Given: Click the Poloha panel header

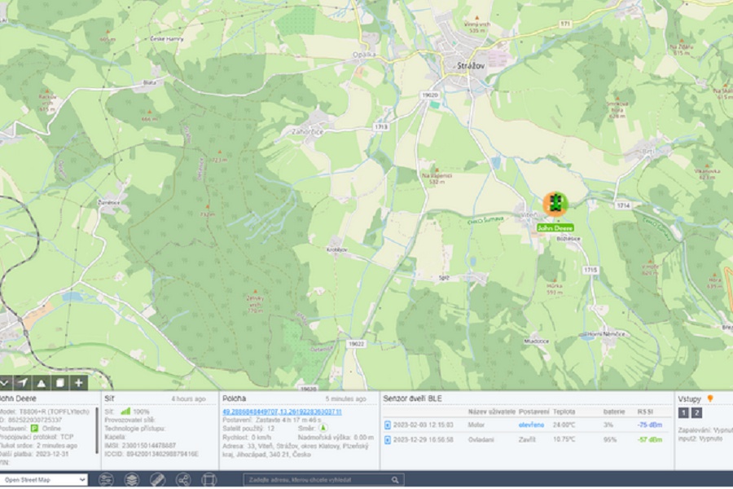Looking at the screenshot, I should click(x=236, y=397).
